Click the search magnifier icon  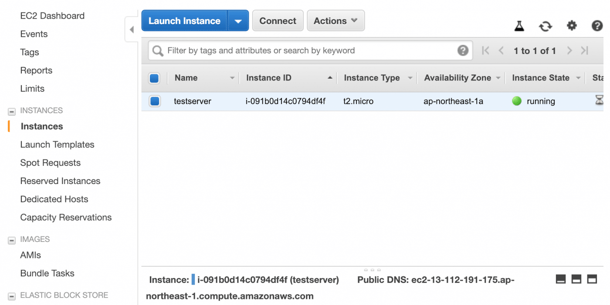point(158,51)
